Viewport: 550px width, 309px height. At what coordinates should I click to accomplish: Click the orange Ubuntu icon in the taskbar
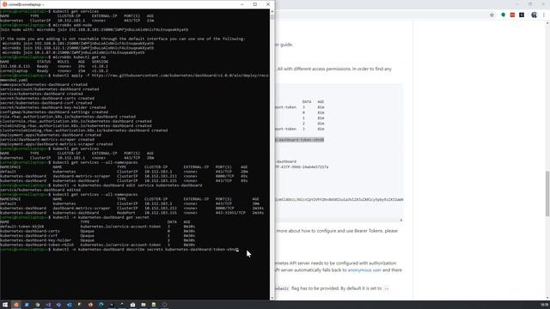pyautogui.click(x=15, y=305)
